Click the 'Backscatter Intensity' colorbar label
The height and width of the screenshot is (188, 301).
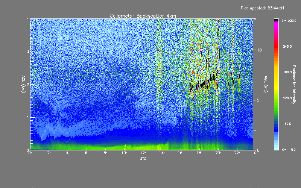[294, 85]
